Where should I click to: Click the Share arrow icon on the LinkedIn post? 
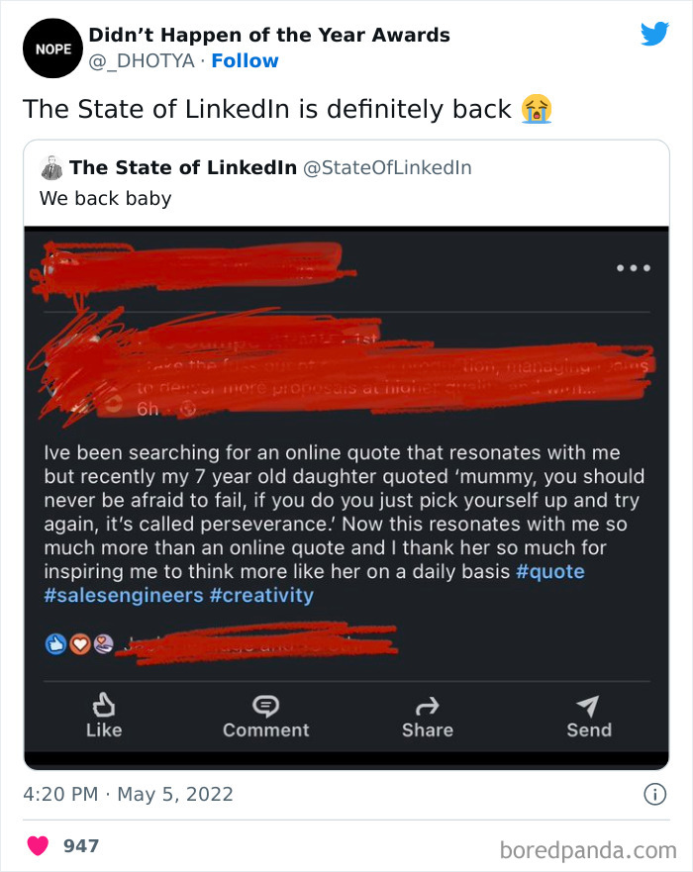(427, 704)
